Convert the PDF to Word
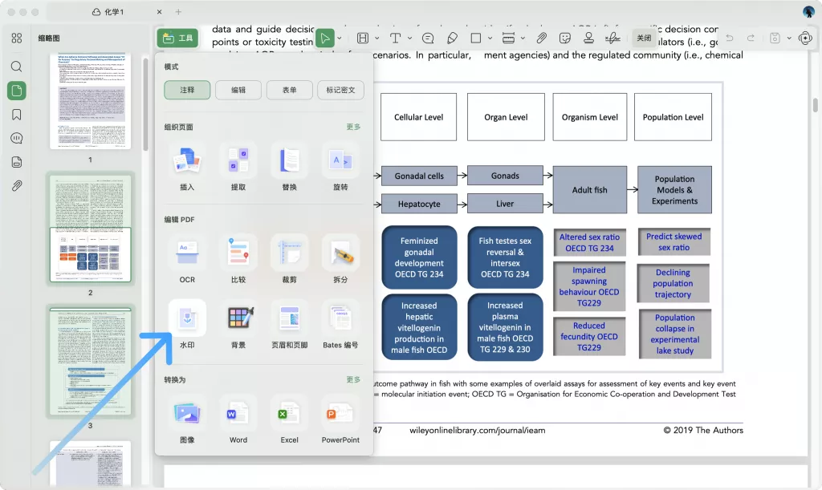The width and height of the screenshot is (822, 490). 238,420
